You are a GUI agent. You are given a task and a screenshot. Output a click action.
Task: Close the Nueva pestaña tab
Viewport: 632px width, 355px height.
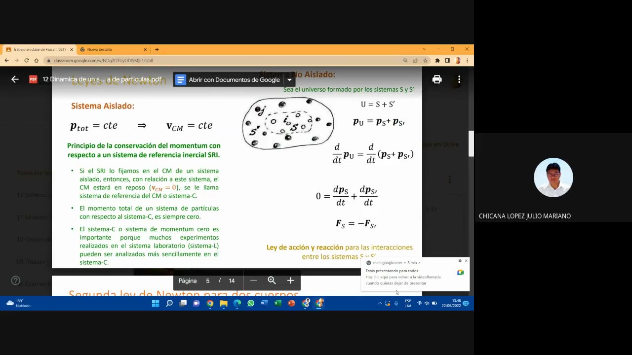click(145, 49)
